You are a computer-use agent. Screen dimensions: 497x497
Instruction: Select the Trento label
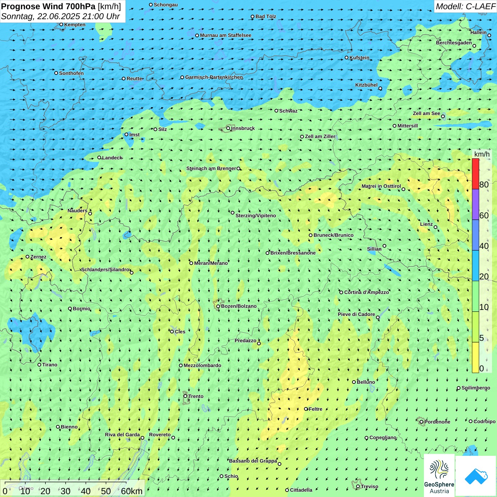[196, 396]
